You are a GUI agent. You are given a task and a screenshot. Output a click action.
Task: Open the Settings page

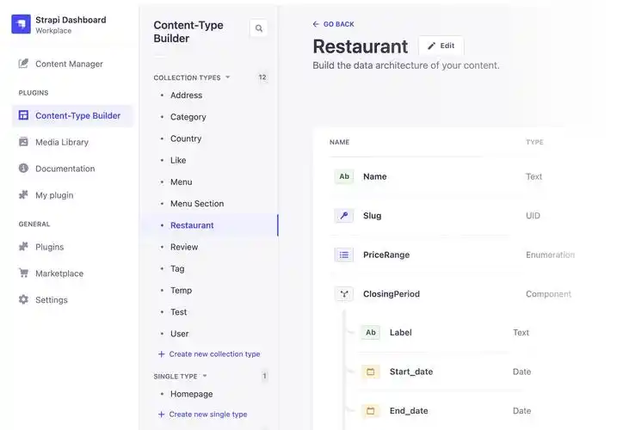click(x=51, y=300)
